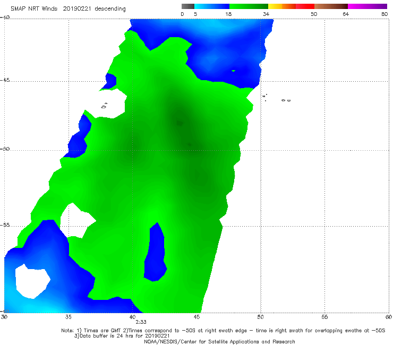Click the gray segment of the color bar
Viewport: 393px width, 345px height.
coord(187,6)
